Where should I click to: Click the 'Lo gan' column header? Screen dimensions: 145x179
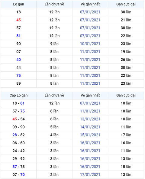click(18, 4)
